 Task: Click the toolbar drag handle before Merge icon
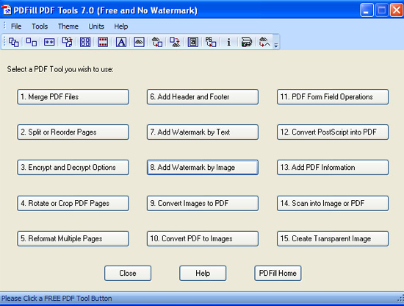point(4,42)
